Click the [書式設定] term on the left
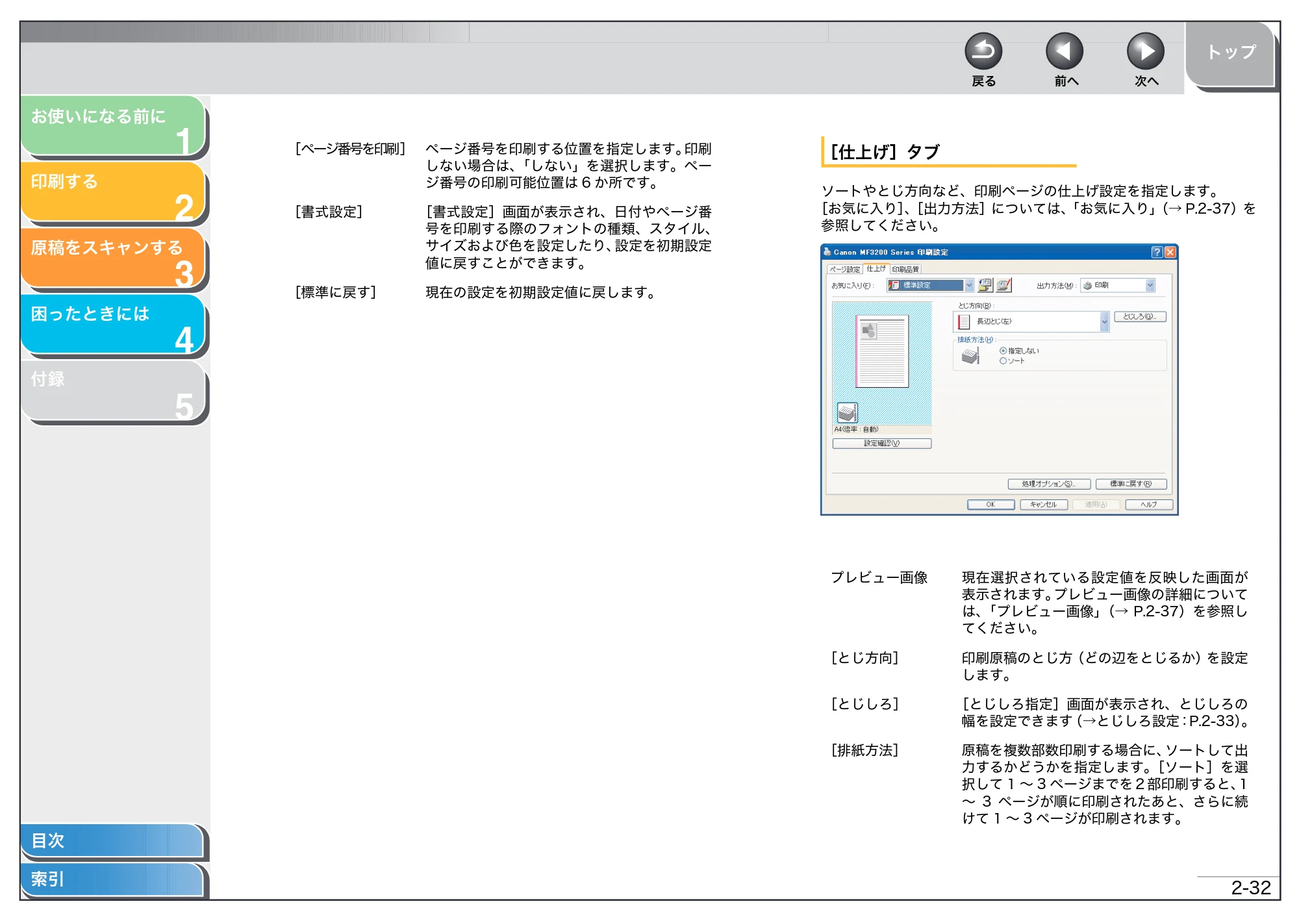 329,212
